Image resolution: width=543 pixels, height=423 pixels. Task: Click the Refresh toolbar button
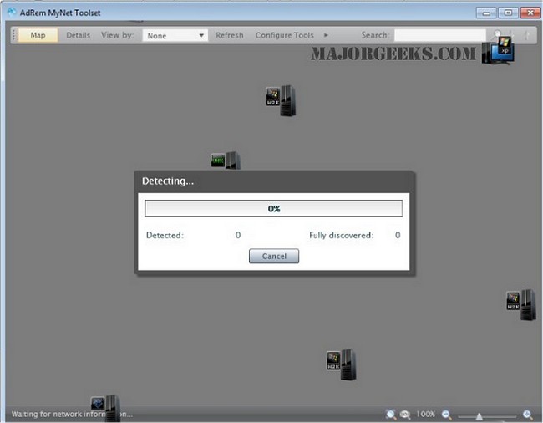pyautogui.click(x=229, y=35)
